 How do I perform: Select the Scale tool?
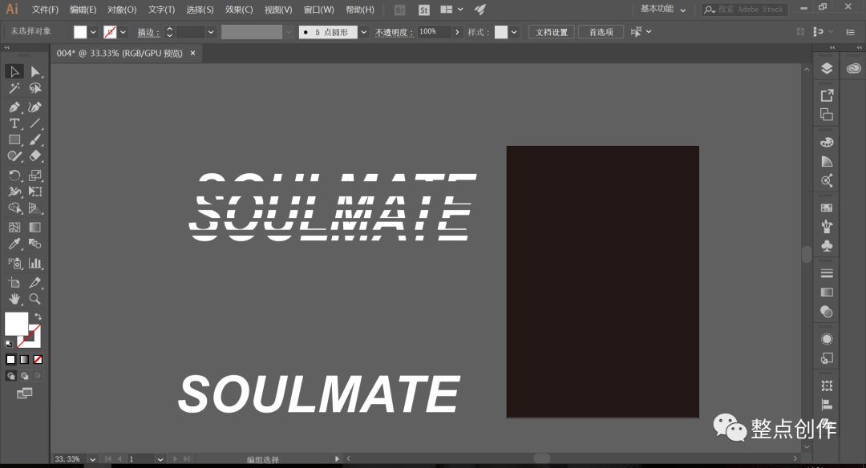34,175
